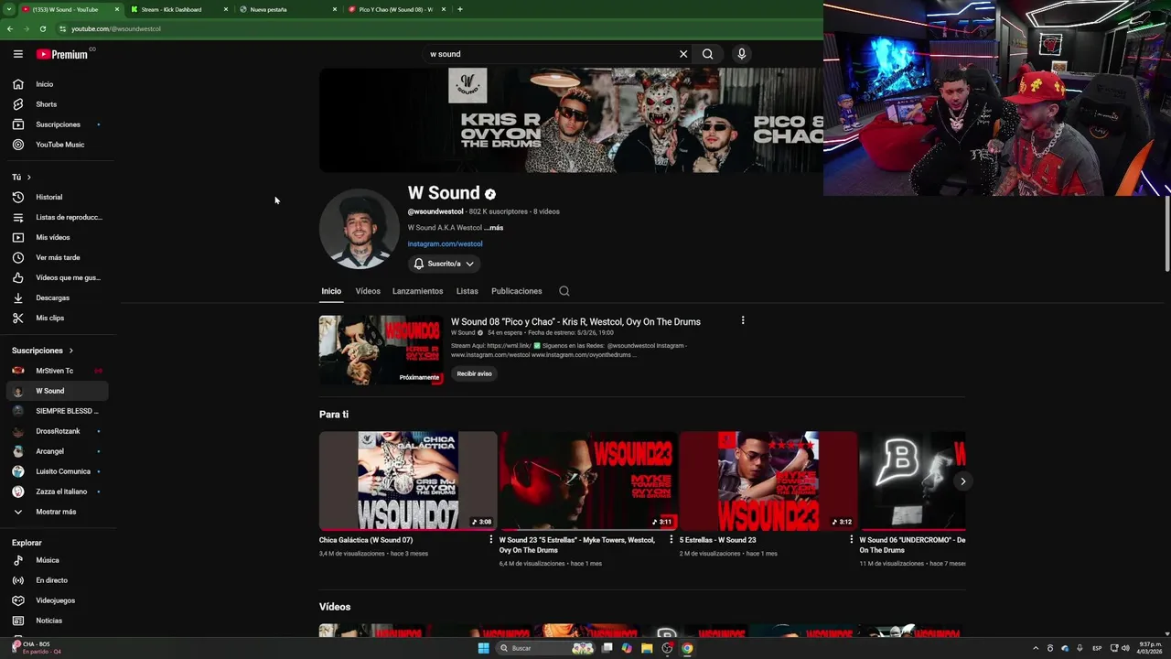1171x659 pixels.
Task: Open options for 5 Estrellas - W Sound 23
Action: coord(852,540)
